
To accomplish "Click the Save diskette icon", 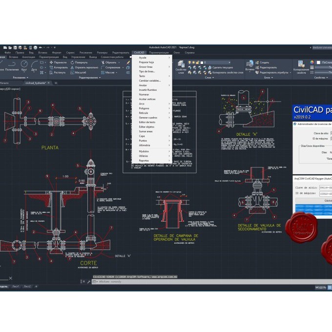I will (x=15, y=48).
